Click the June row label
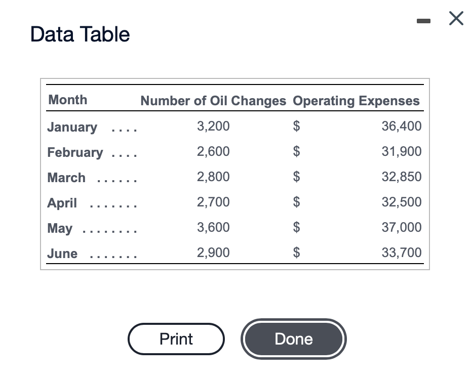This screenshot has width=471, height=381. coord(61,253)
